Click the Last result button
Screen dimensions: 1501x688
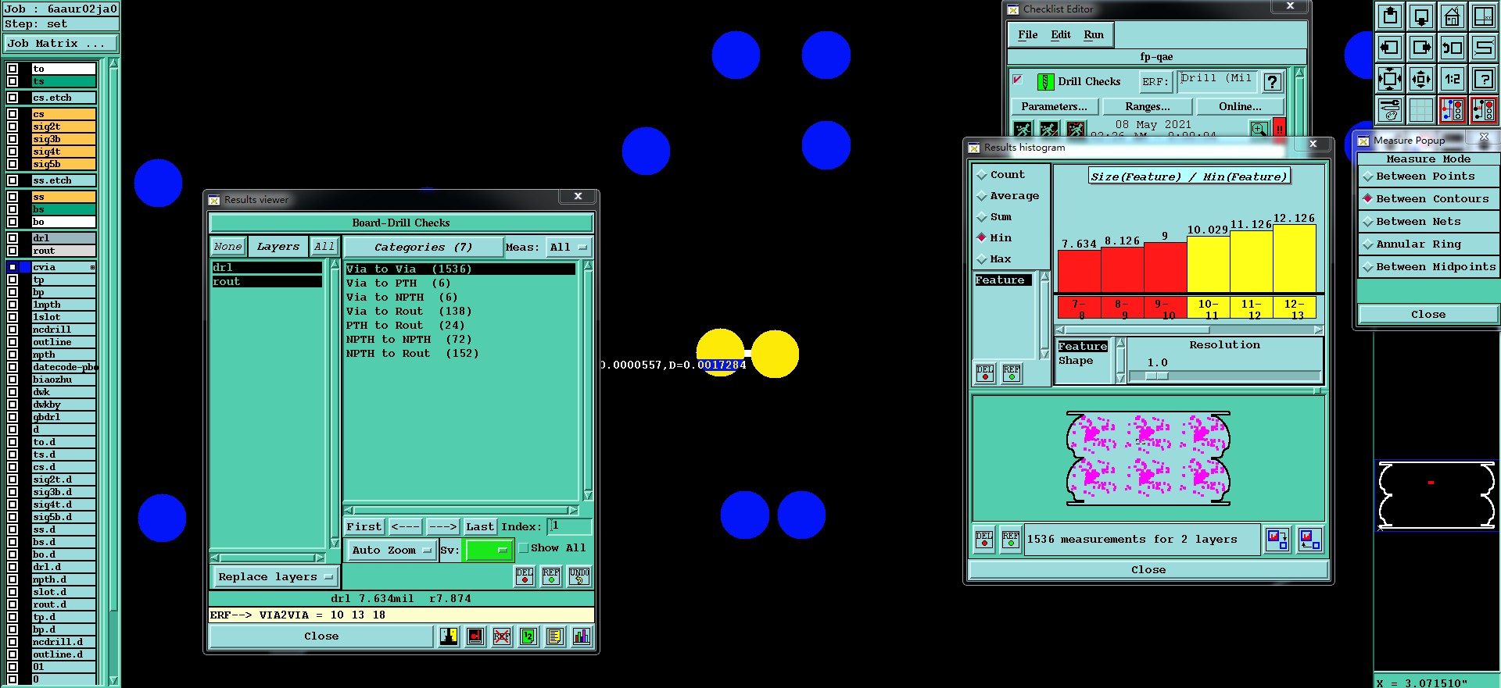click(x=480, y=527)
